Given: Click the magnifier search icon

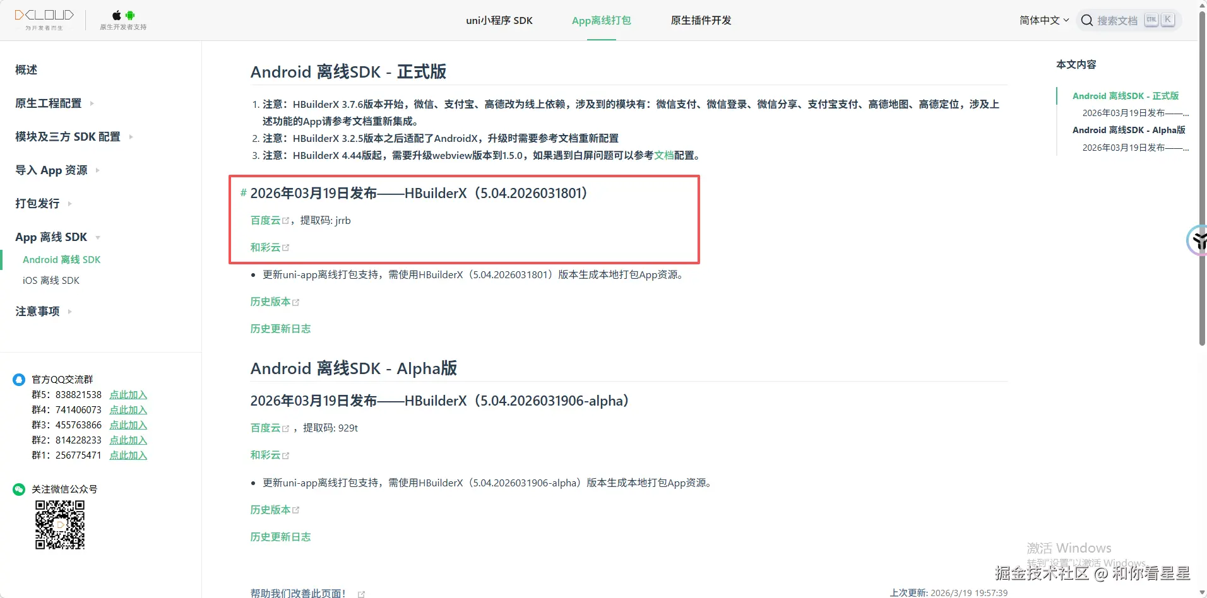Looking at the screenshot, I should tap(1086, 20).
